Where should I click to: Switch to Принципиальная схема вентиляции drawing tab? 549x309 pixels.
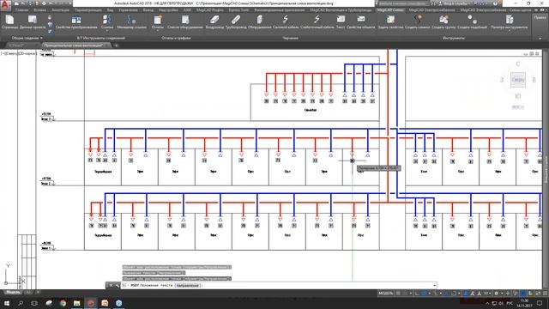coord(74,45)
